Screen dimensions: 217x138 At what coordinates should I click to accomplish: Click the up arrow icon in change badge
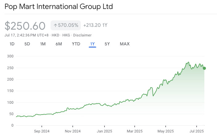coord(55,25)
